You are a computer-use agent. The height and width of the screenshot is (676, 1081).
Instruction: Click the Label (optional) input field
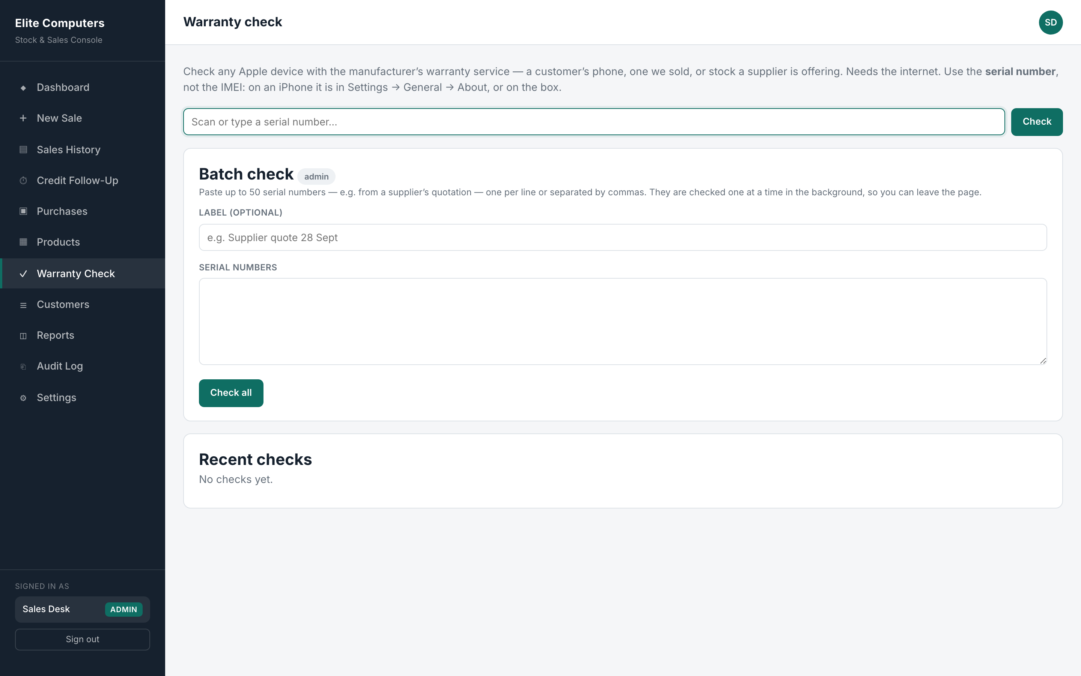click(x=623, y=237)
